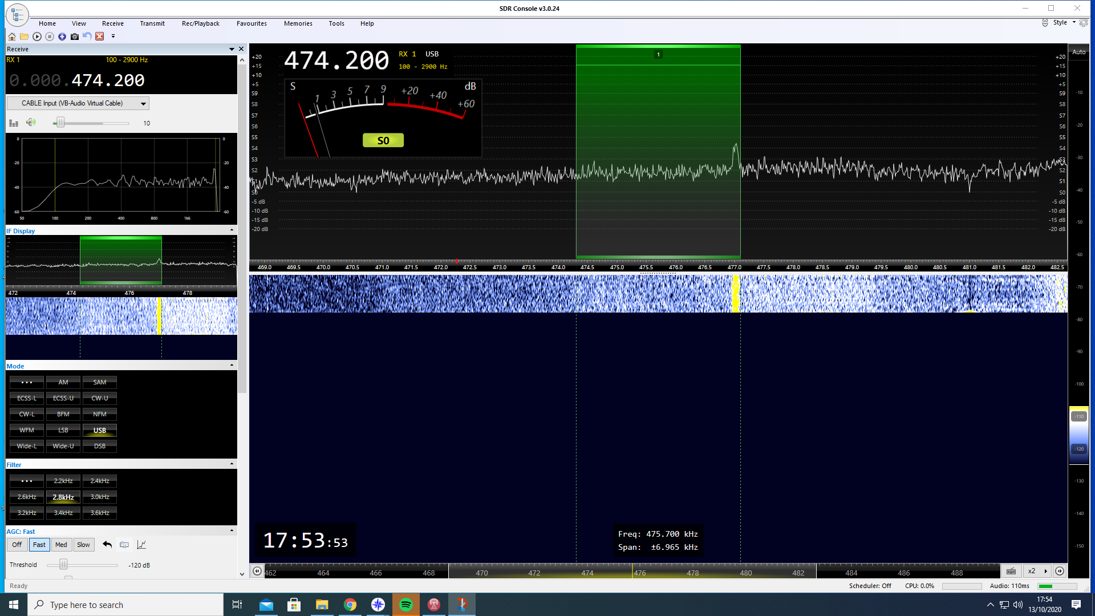Open the Memories menu
The image size is (1095, 616).
click(x=298, y=23)
